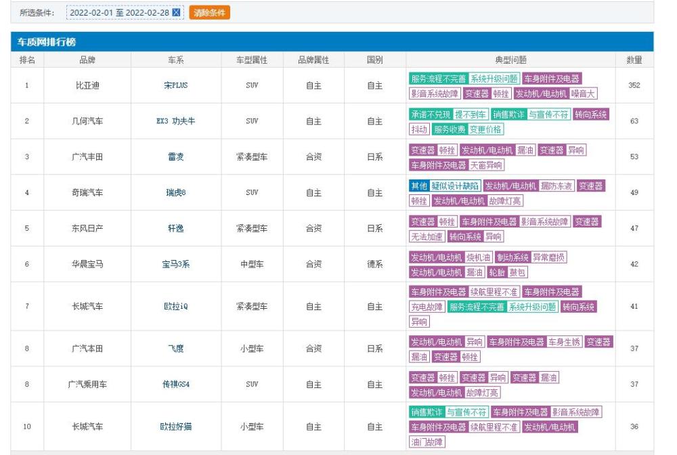Viewport: 677px width, 455px height.
Task: Click the 品牌属性 column header
Action: click(313, 60)
